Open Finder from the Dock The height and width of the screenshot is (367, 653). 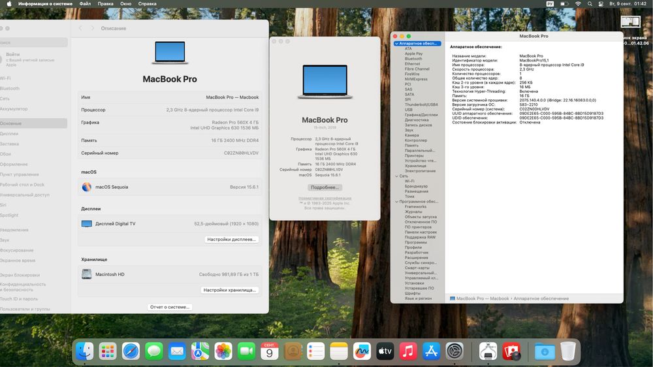[x=84, y=351]
